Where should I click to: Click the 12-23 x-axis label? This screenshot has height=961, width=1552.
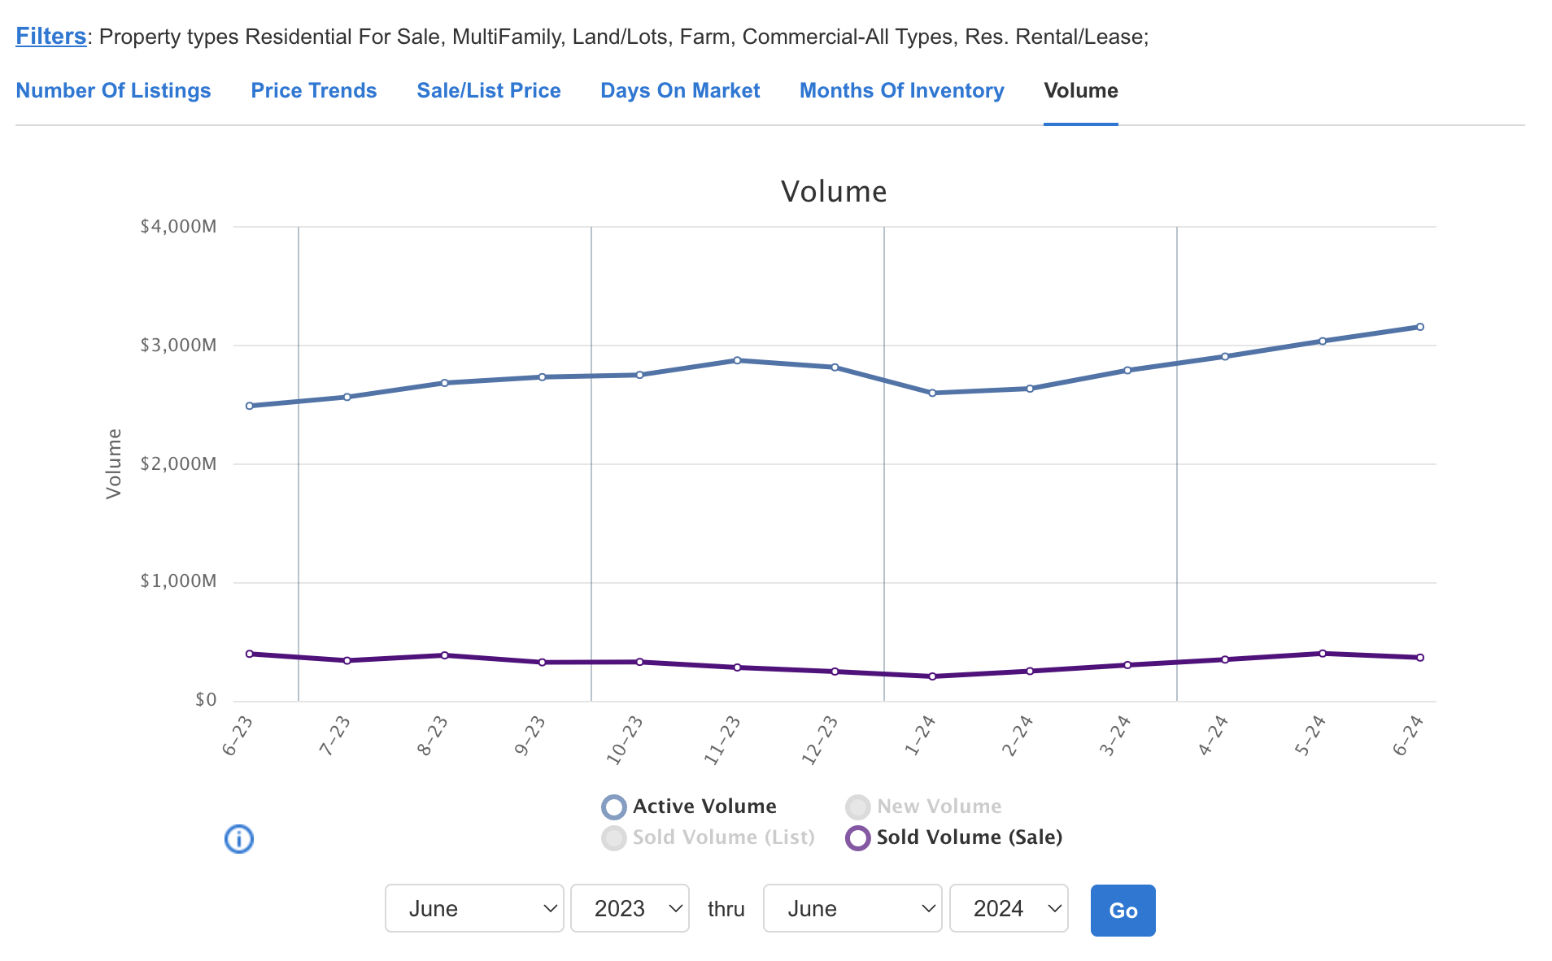click(819, 740)
